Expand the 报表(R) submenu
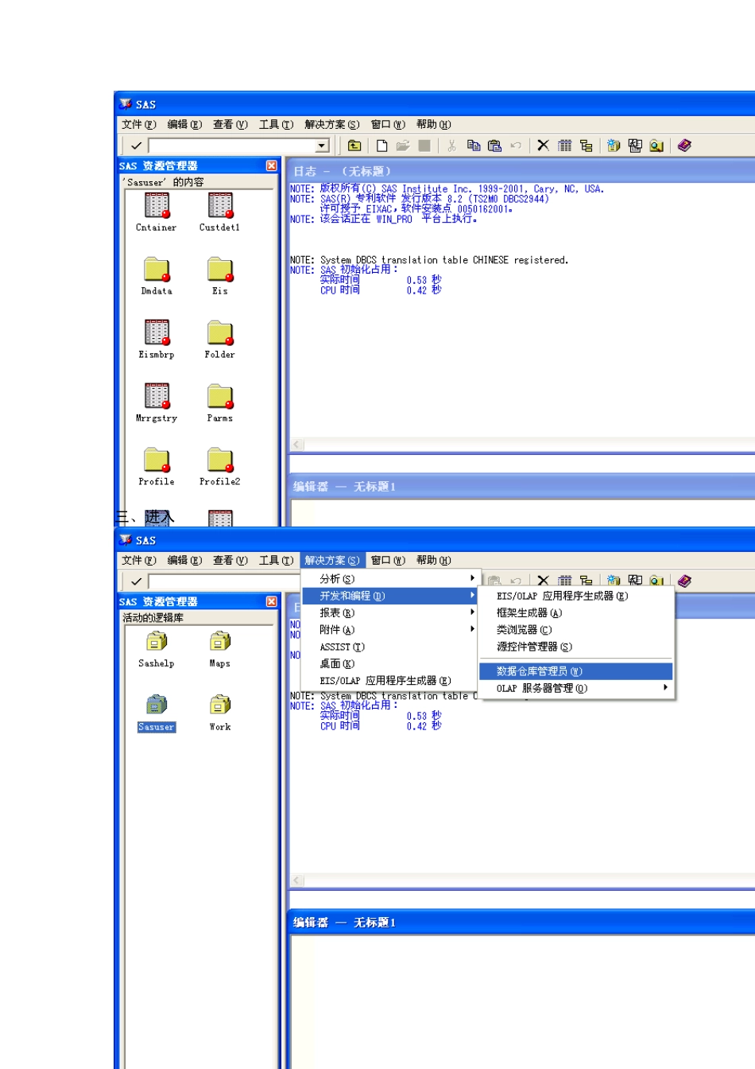This screenshot has height=1069, width=755. tap(390, 613)
